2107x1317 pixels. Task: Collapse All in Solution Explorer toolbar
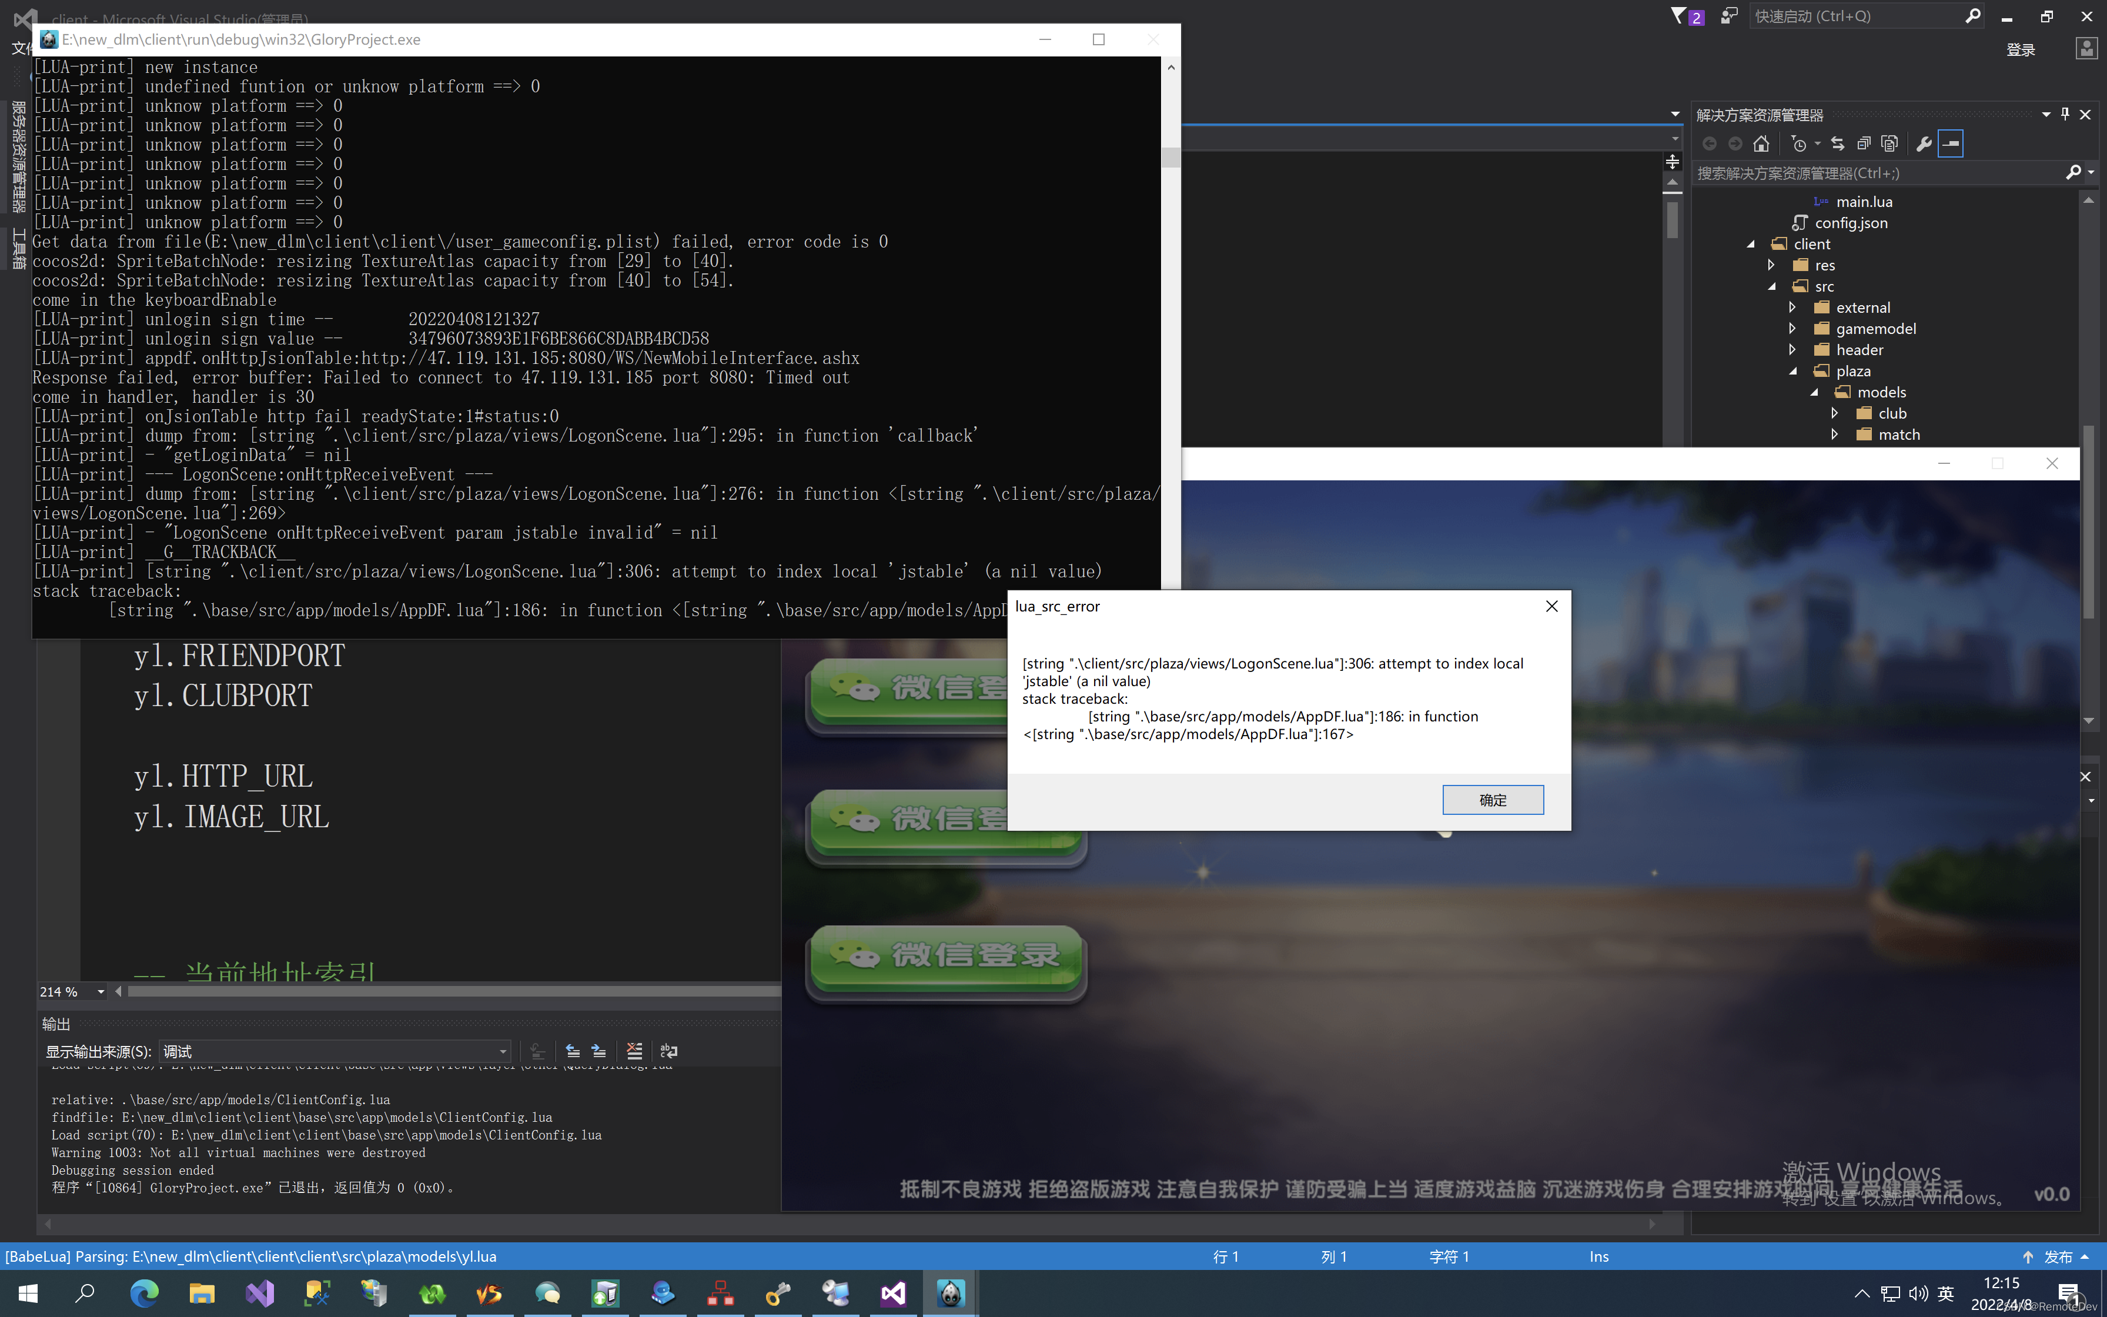pyautogui.click(x=1863, y=143)
